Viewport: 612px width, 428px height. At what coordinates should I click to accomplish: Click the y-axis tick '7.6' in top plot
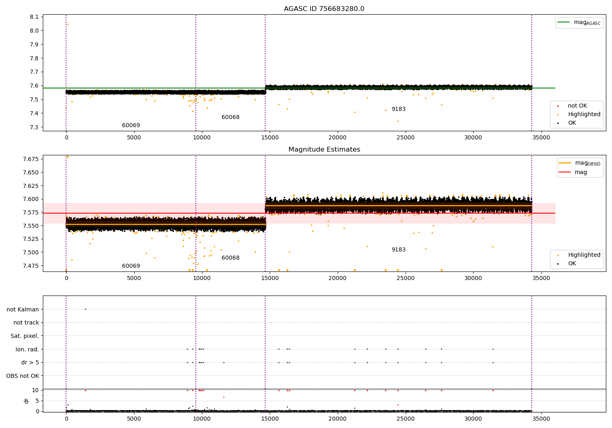click(35, 86)
